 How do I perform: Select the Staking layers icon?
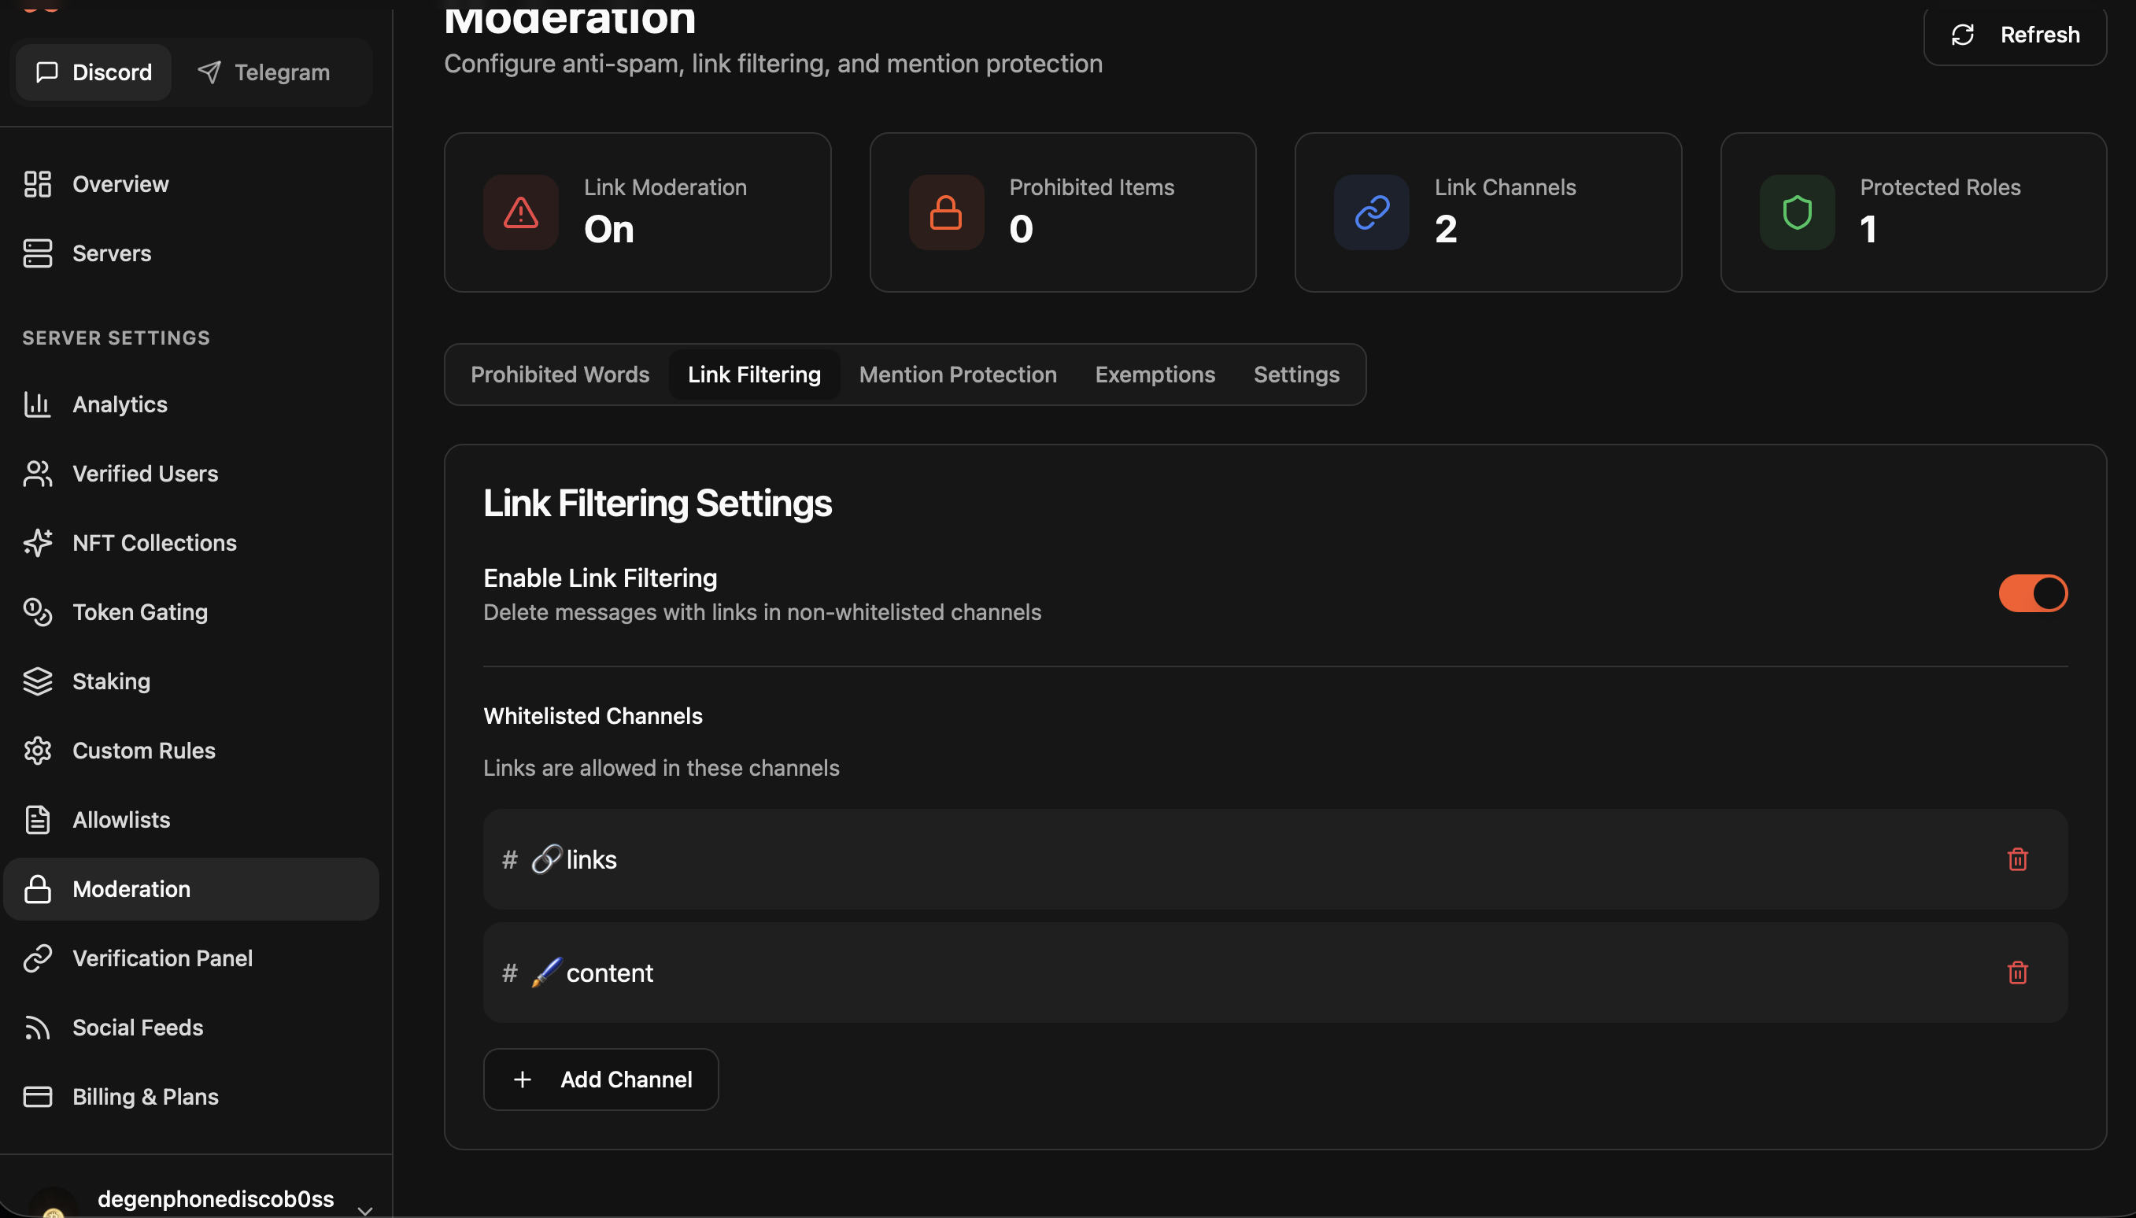(x=37, y=681)
